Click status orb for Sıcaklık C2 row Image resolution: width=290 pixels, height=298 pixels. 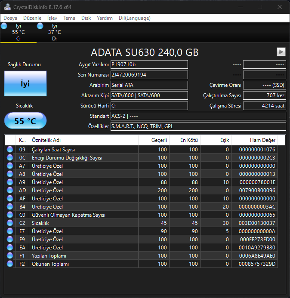coord(10,223)
